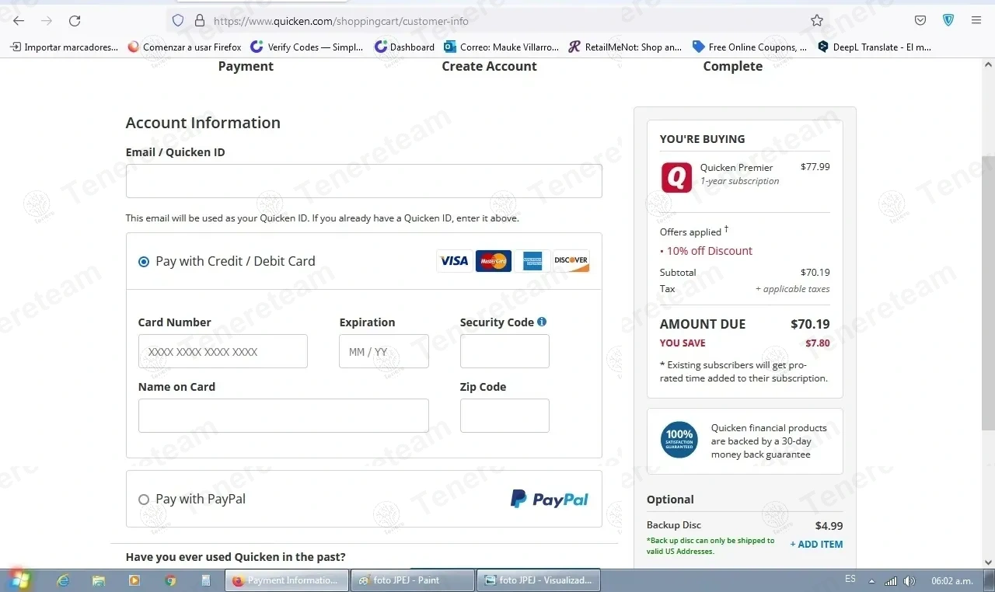Screen dimensions: 995x592
Task: Select the Pay with PayPal option
Action: pos(144,500)
